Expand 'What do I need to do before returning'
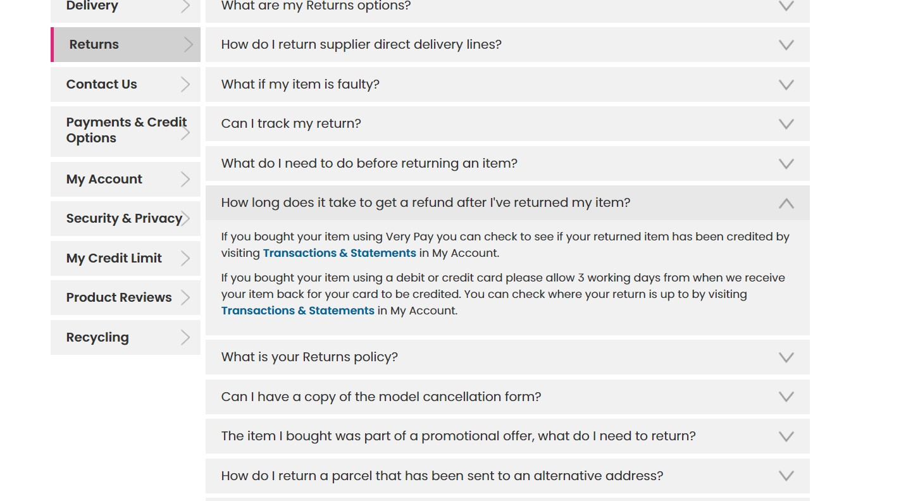This screenshot has width=906, height=501. 507,163
